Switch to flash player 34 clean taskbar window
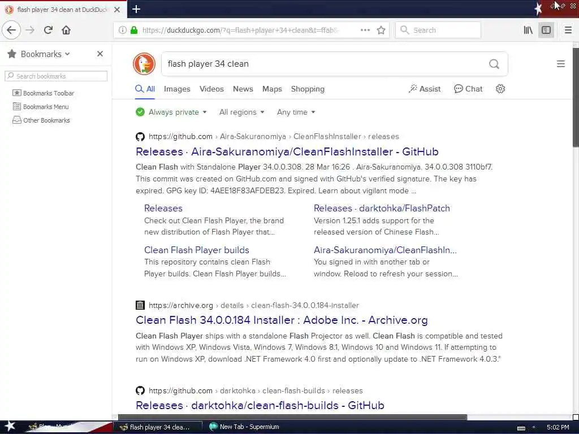Viewport: 579px width, 434px height. click(158, 427)
